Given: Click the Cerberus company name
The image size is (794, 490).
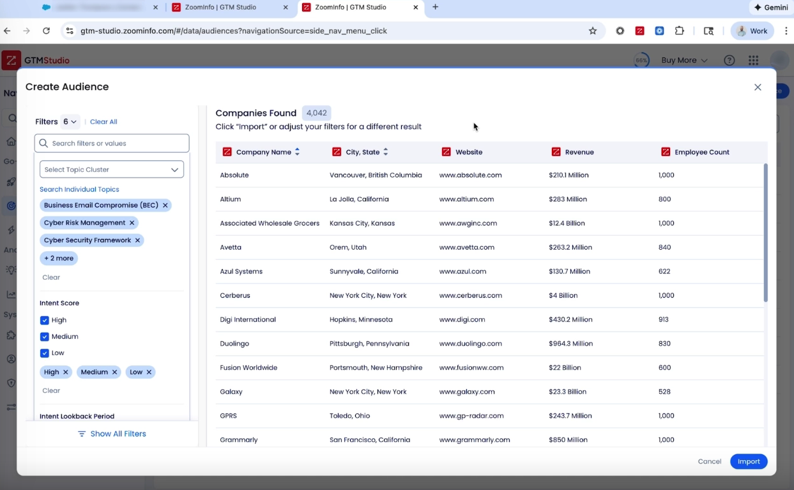Looking at the screenshot, I should [235, 296].
